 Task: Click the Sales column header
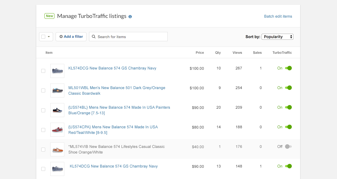pos(257,53)
